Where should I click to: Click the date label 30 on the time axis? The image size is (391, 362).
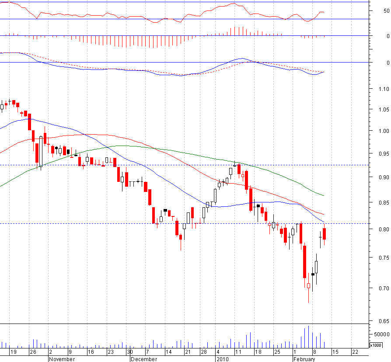pyautogui.click(x=130, y=352)
